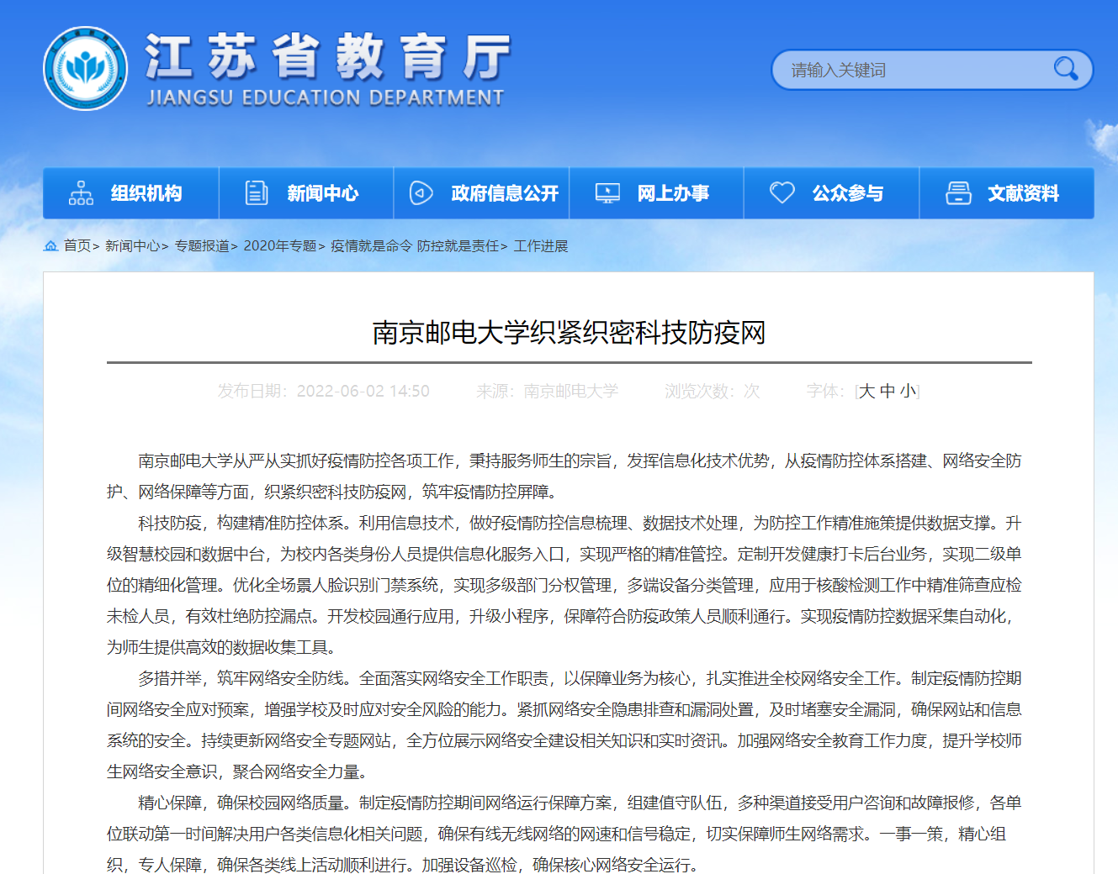The width and height of the screenshot is (1118, 874).
Task: Open the 文献资料 menu
Action: [1007, 193]
